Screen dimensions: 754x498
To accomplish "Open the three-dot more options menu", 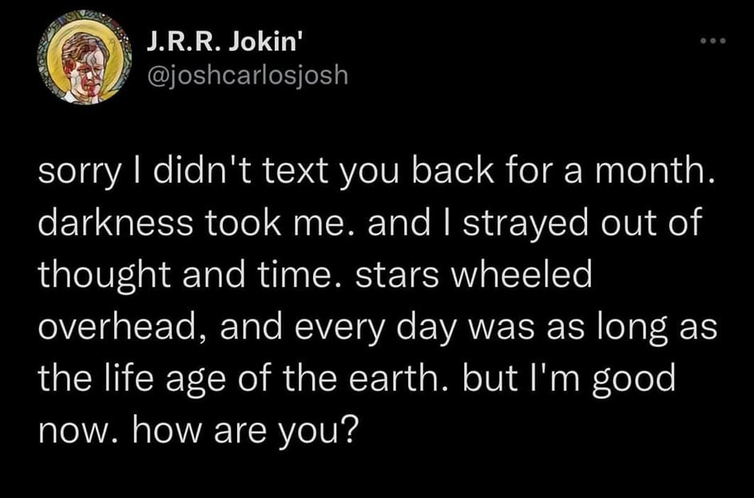I will tap(712, 41).
